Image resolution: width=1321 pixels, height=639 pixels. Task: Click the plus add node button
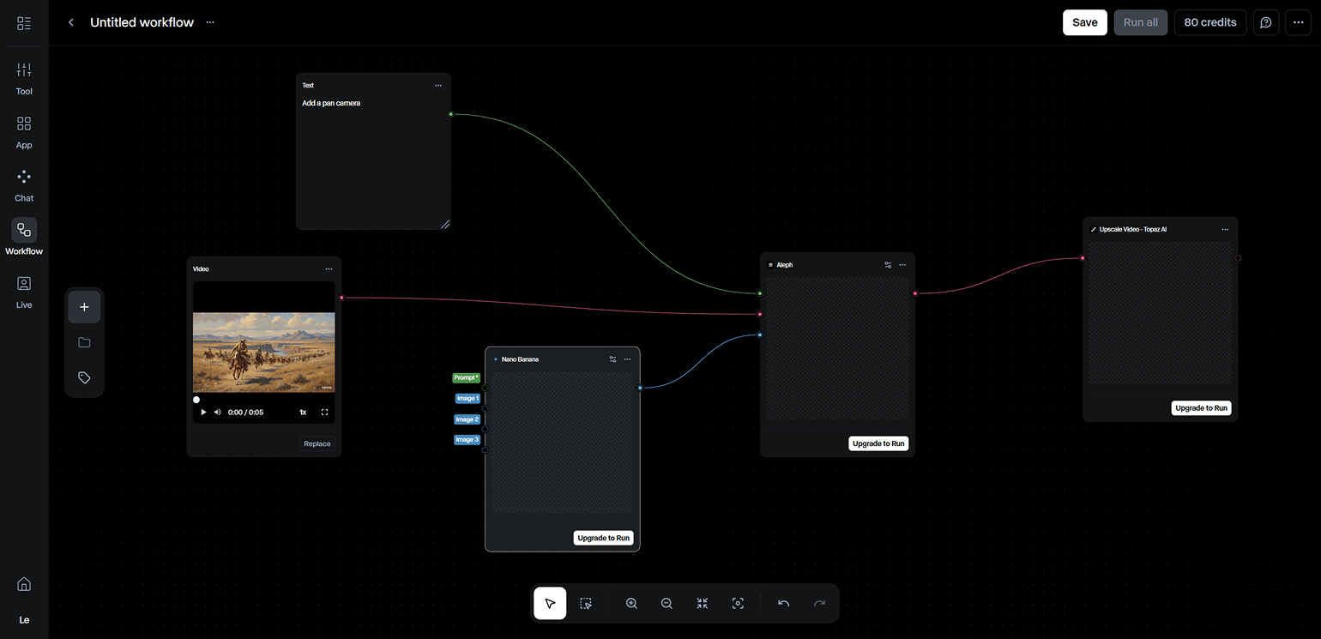(x=84, y=307)
